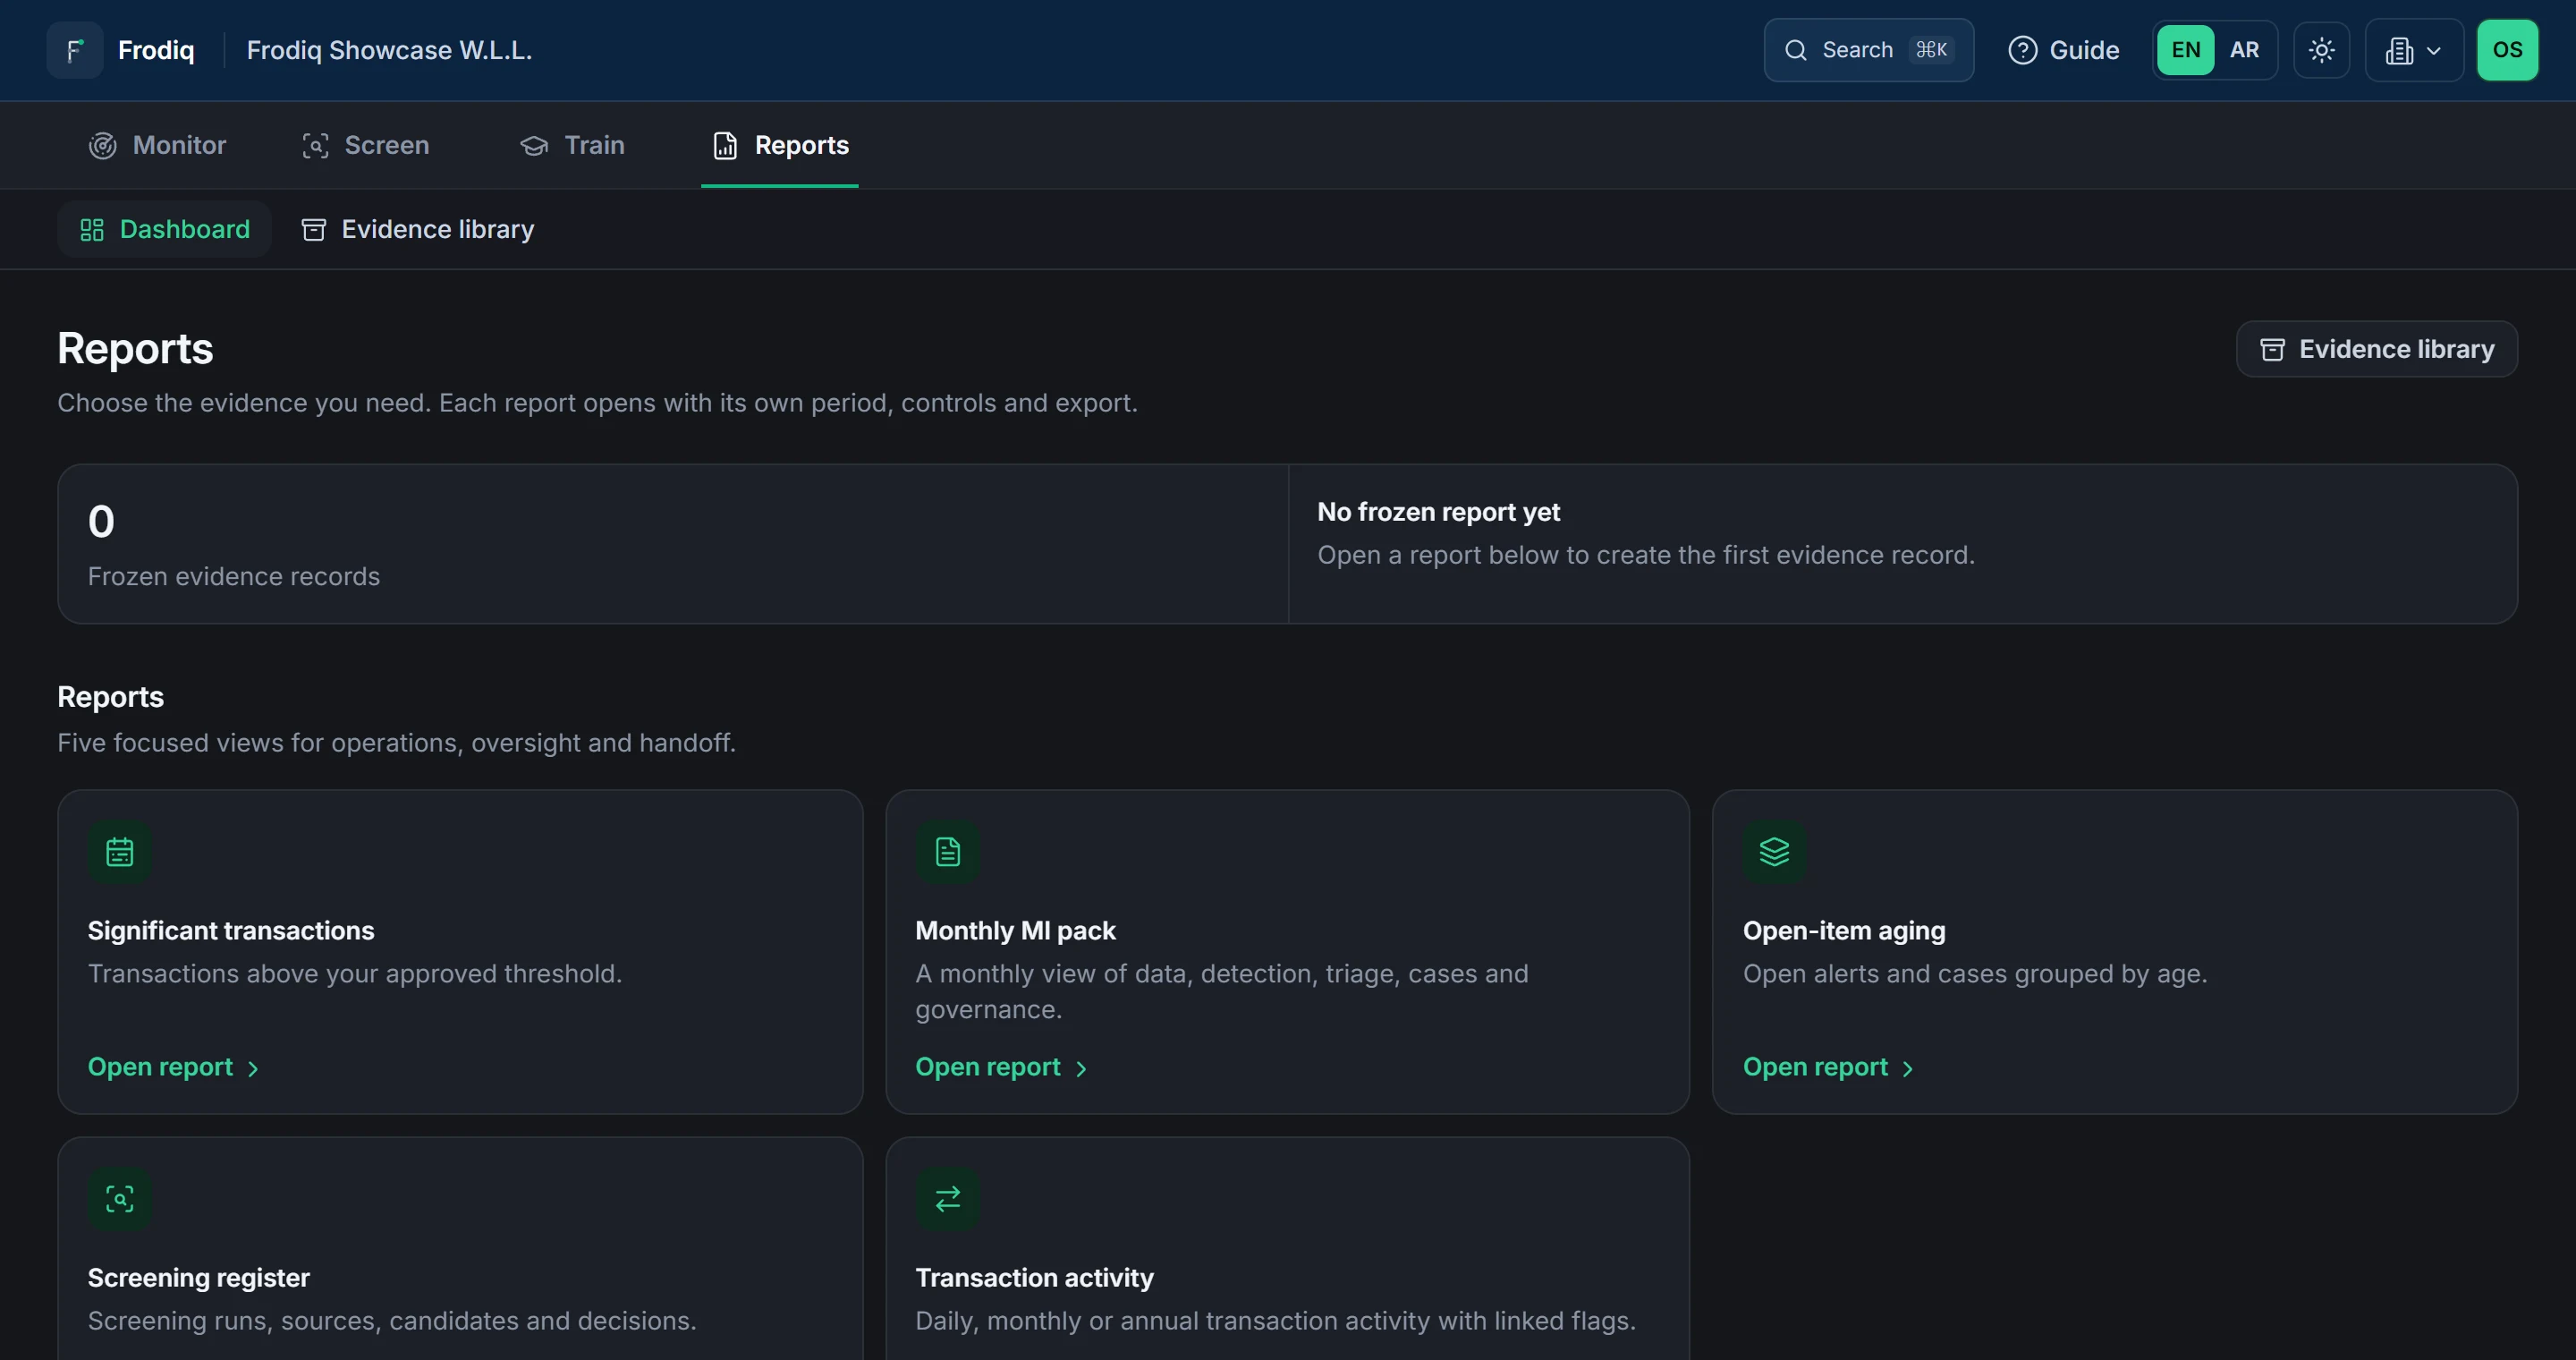Click the ⌘K shortcut badge
This screenshot has width=2576, height=1360.
(1931, 50)
